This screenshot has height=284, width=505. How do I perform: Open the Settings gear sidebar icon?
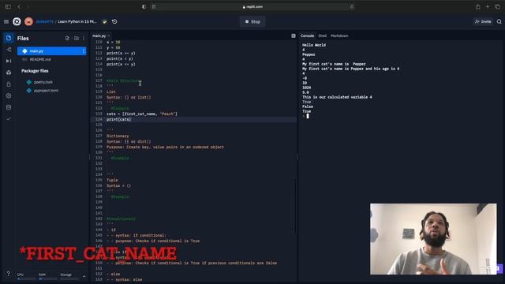point(9,95)
